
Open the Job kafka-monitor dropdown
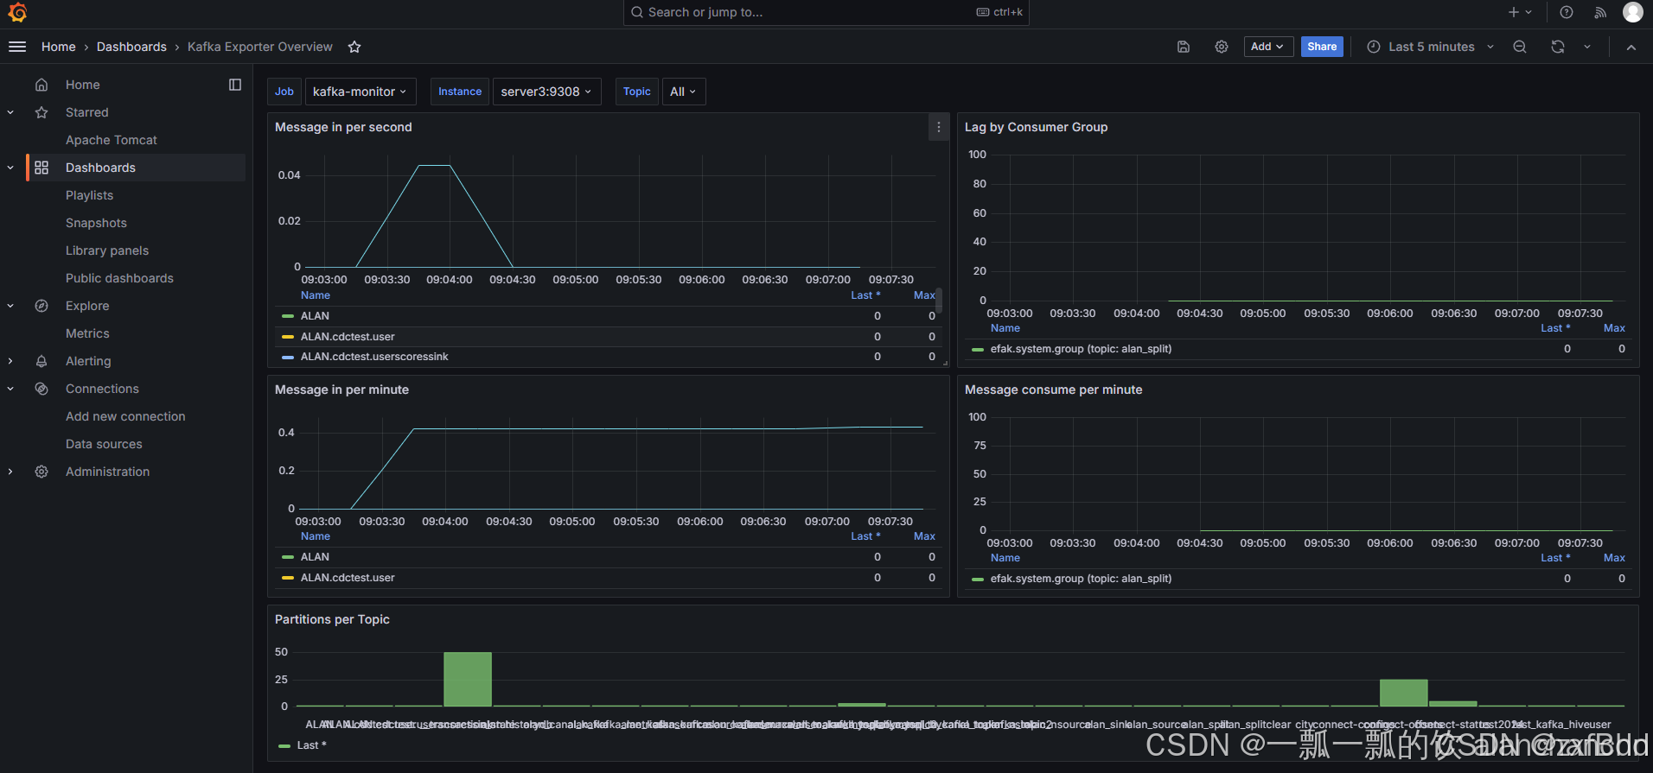pyautogui.click(x=360, y=92)
